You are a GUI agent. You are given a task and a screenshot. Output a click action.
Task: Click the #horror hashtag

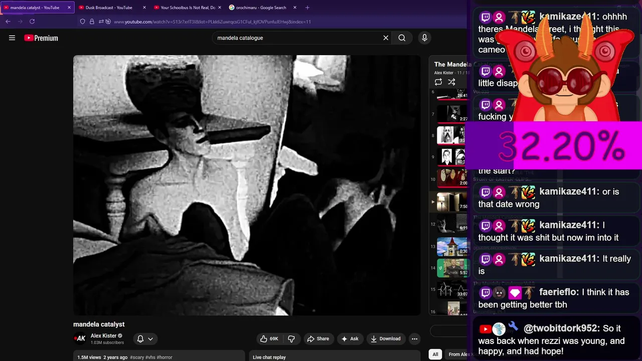click(x=165, y=357)
